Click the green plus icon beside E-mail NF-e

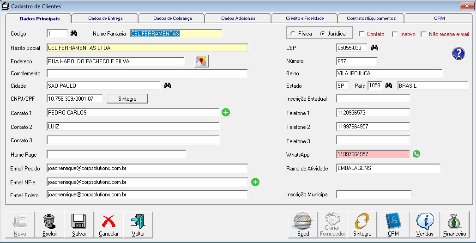(255, 182)
